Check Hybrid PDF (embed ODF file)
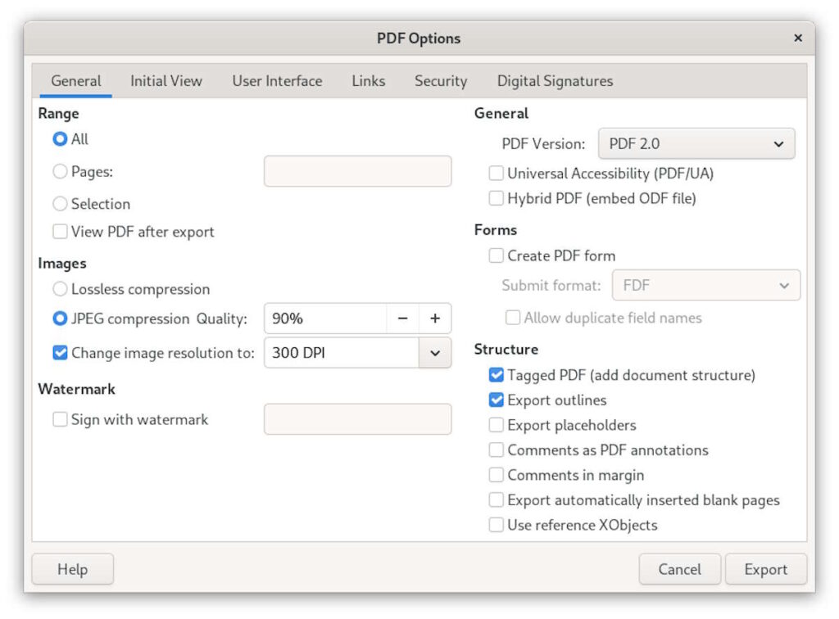The width and height of the screenshot is (839, 619). click(x=496, y=197)
